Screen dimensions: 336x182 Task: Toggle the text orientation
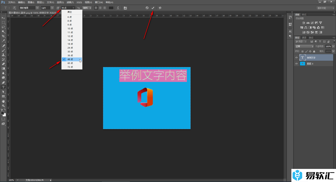point(14,8)
